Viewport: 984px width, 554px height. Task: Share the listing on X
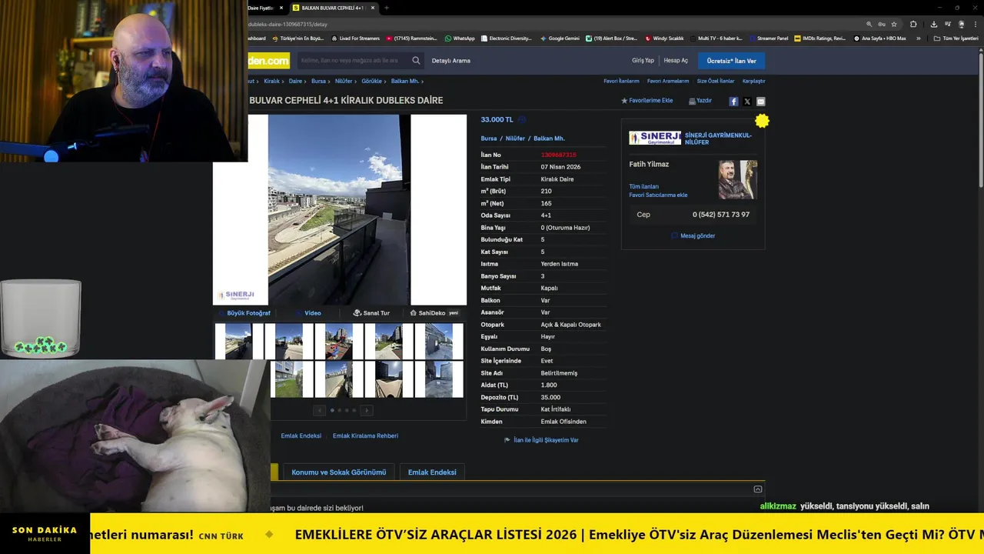point(747,102)
